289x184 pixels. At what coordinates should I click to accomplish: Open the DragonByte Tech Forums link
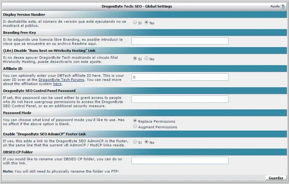pyautogui.click(x=61, y=80)
